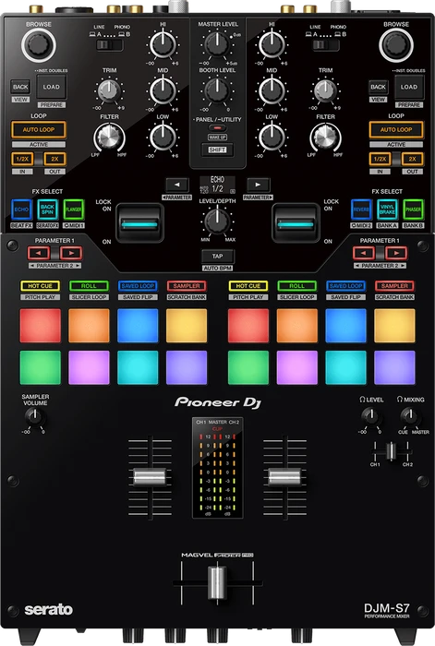This screenshot has height=646, width=435.
Task: Adjust the right channel TRIM knob
Action: pyautogui.click(x=326, y=91)
